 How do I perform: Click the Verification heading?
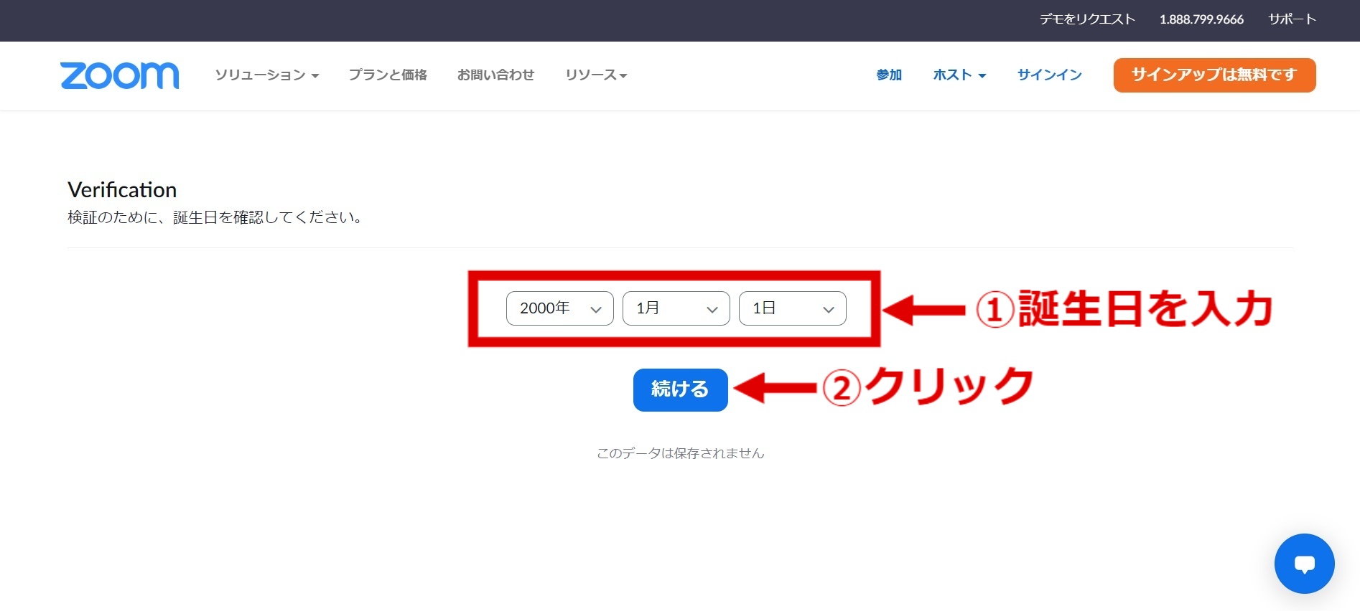(x=122, y=190)
